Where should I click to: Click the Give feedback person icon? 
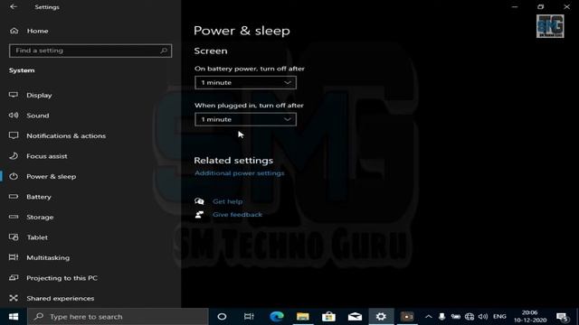(x=199, y=215)
